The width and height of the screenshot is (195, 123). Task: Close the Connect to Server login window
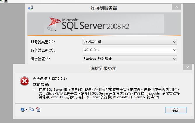click(x=177, y=7)
